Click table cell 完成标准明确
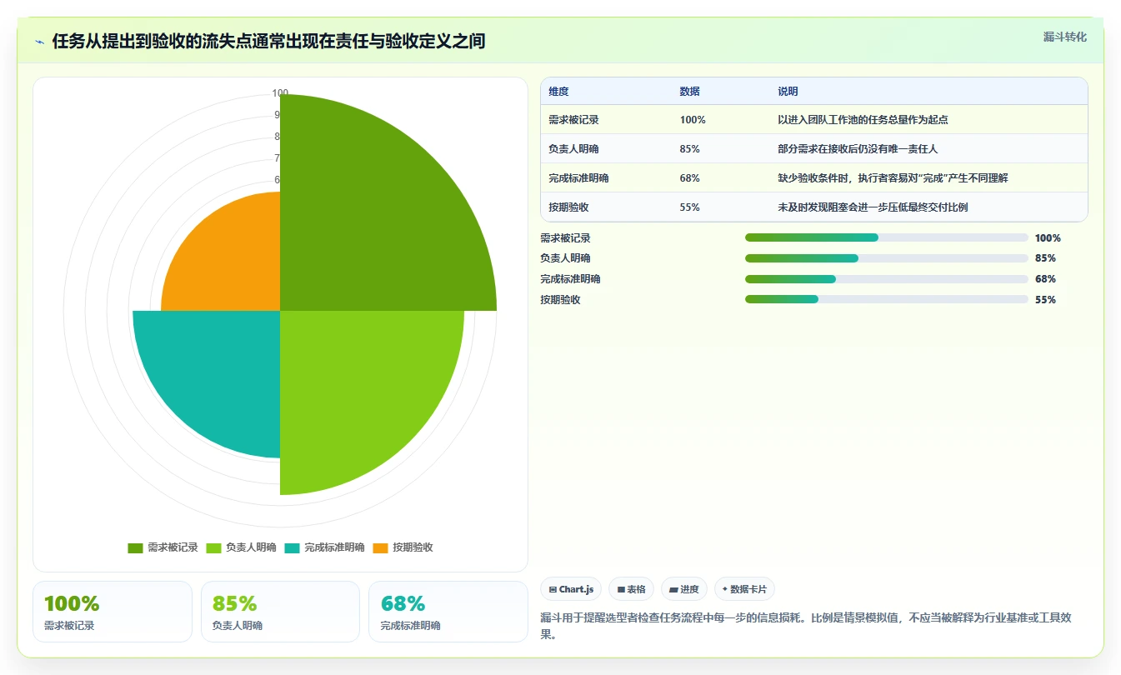This screenshot has width=1121, height=675. point(579,178)
